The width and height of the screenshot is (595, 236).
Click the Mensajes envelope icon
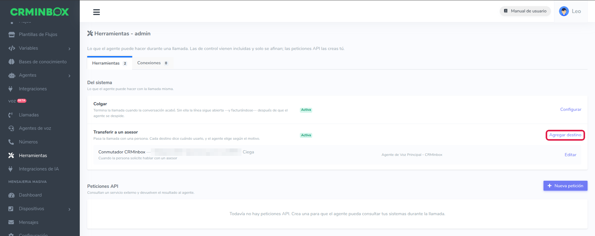[x=11, y=222]
